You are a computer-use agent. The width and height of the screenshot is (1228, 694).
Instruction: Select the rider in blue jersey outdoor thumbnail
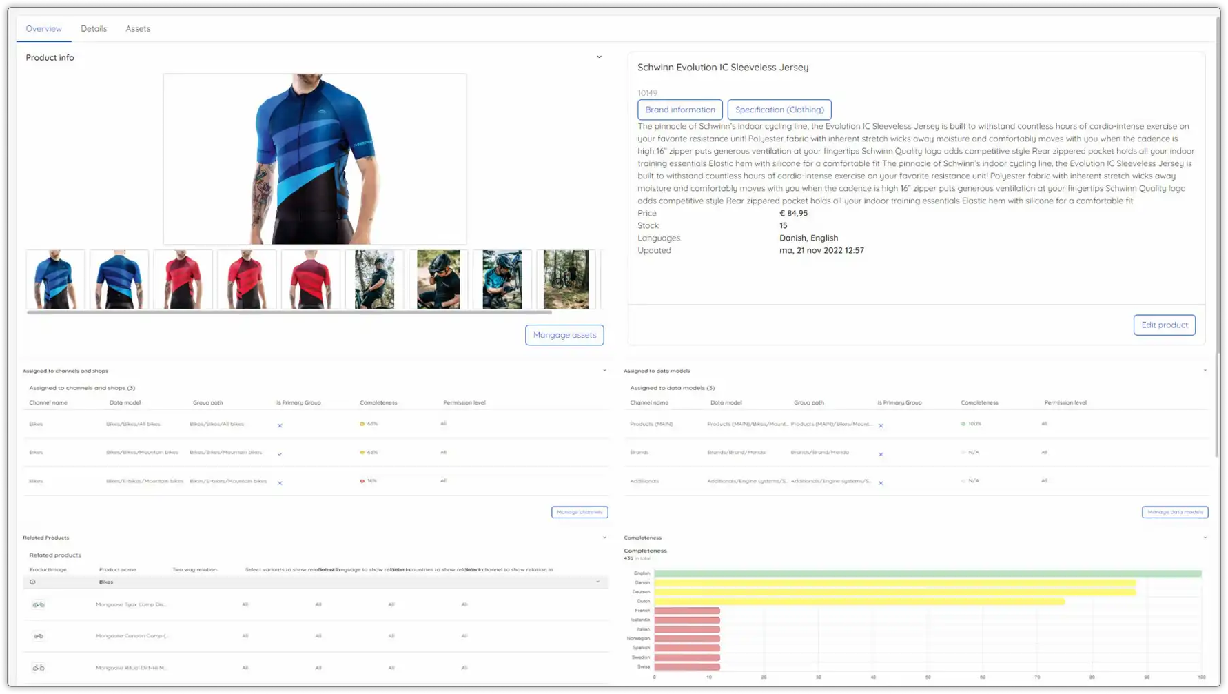502,279
